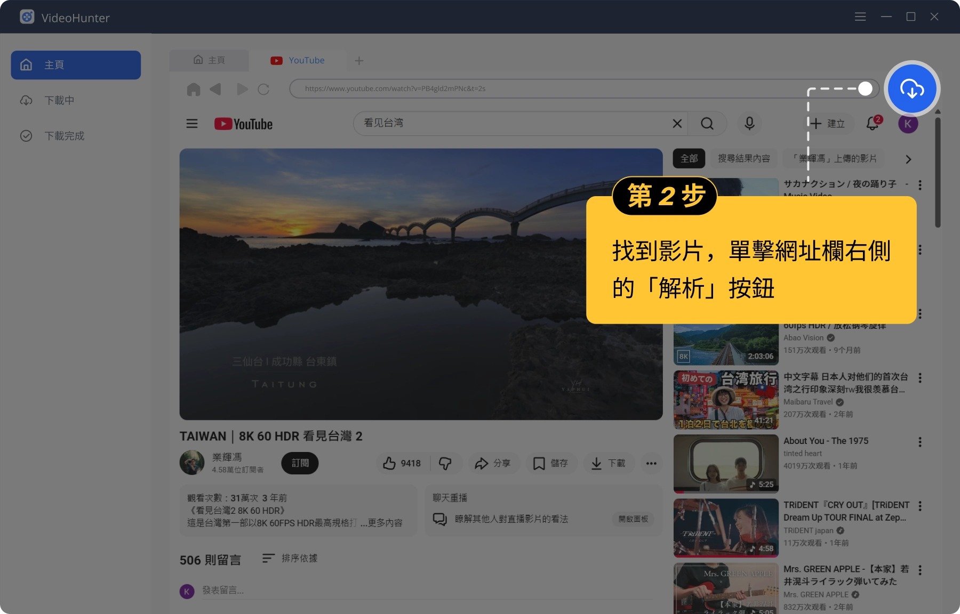The width and height of the screenshot is (960, 614).
Task: Click the 訂閱 subscribe button
Action: click(300, 463)
